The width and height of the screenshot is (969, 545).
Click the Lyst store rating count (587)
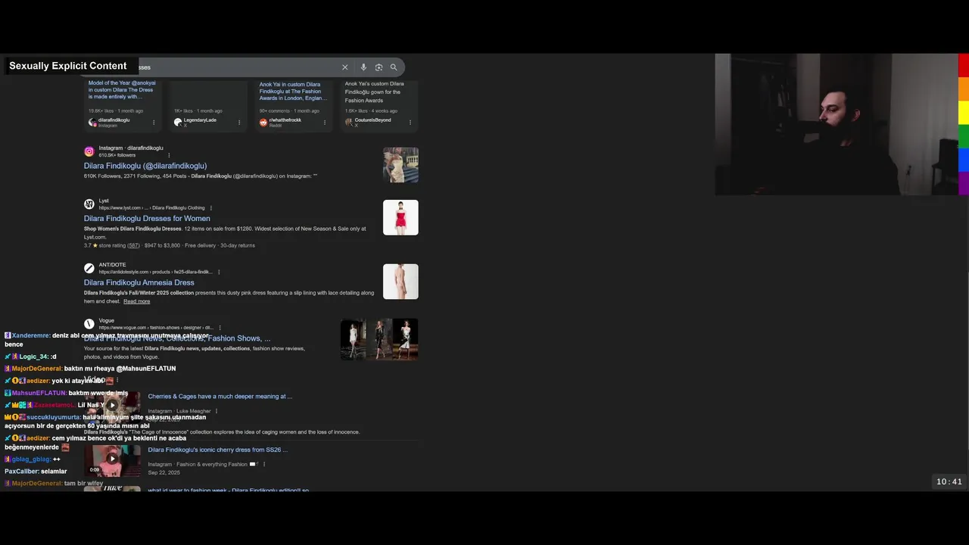click(133, 245)
